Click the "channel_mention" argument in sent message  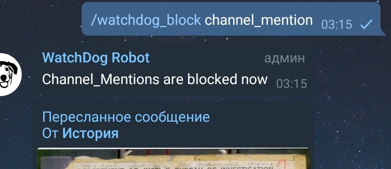pos(259,20)
